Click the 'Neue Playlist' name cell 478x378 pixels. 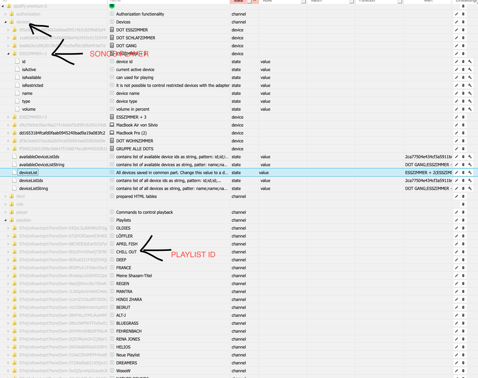[128, 355]
